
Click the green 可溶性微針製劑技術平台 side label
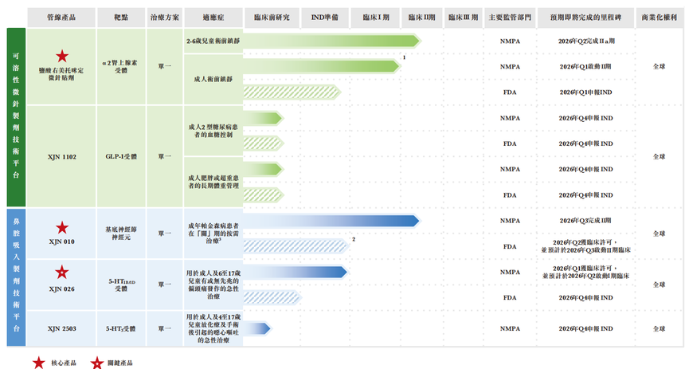[16, 117]
